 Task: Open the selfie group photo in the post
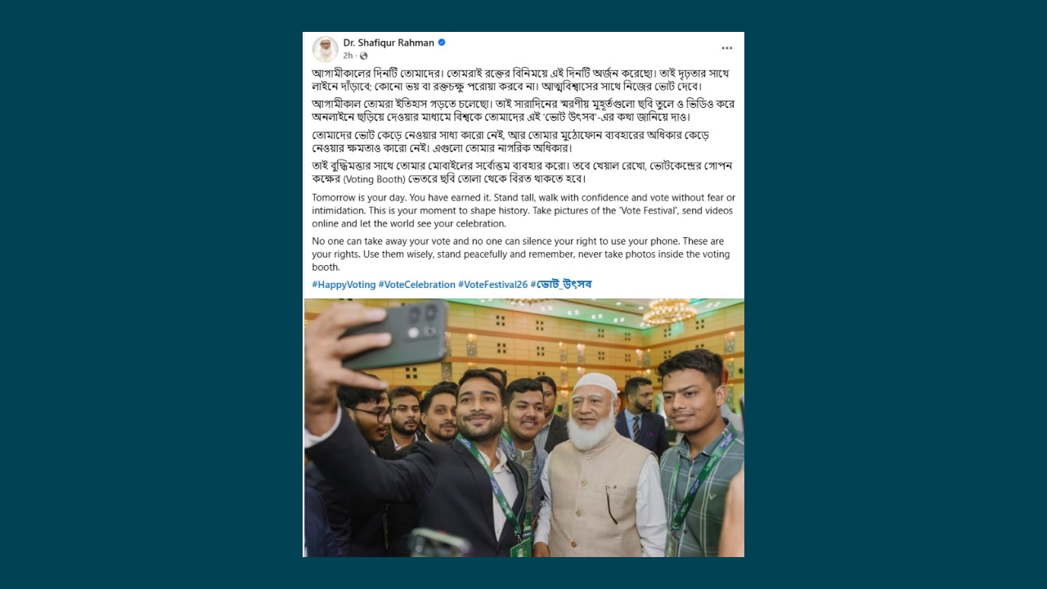523,428
